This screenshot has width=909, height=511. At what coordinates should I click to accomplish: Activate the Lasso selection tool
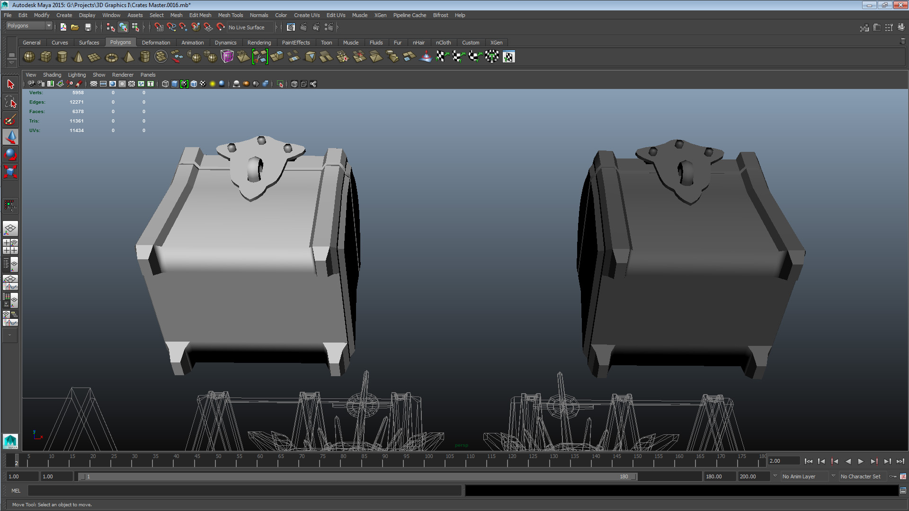10,102
